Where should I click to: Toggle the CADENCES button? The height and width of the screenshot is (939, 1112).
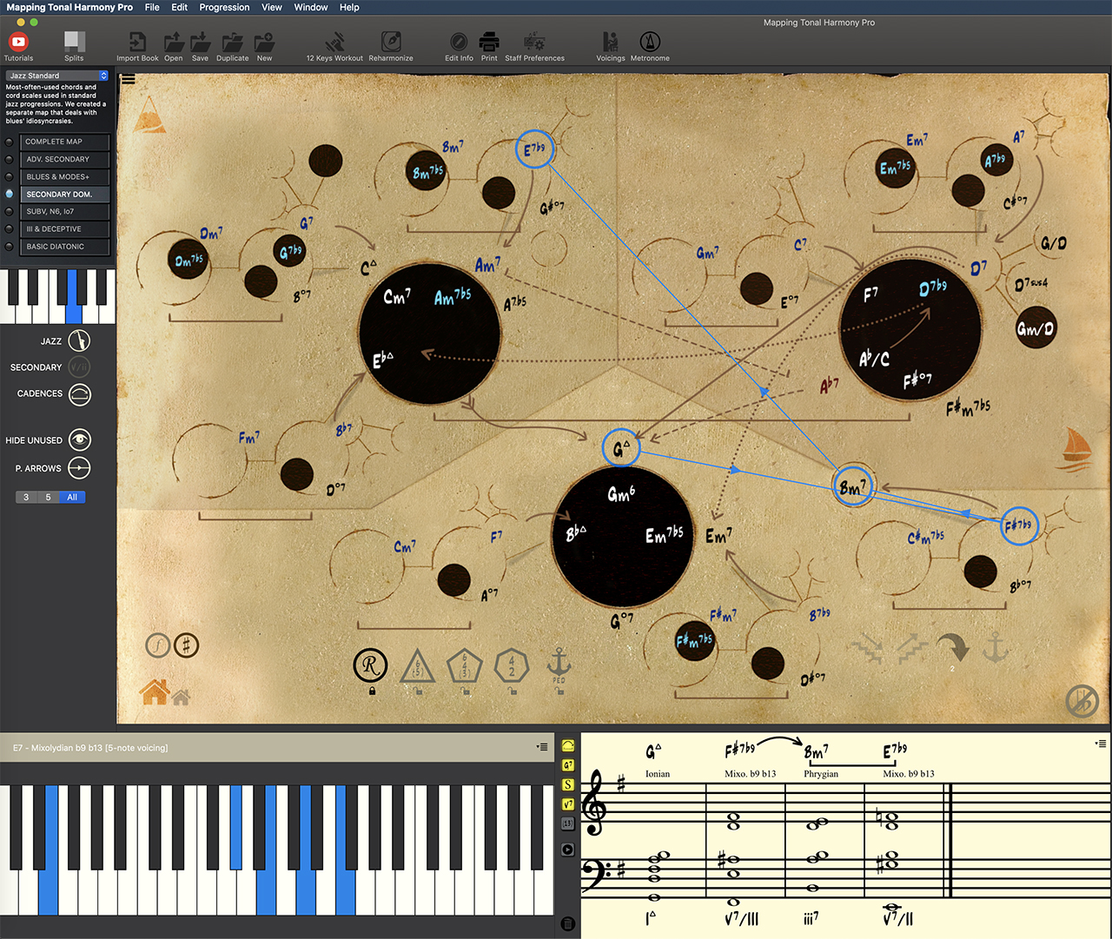coord(79,393)
